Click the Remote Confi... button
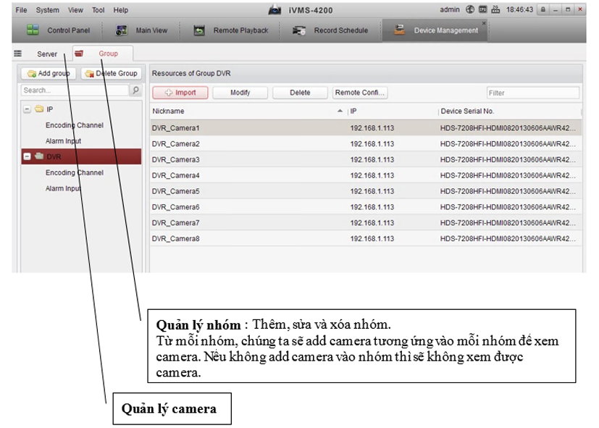Image resolution: width=599 pixels, height=428 pixels. (x=360, y=93)
